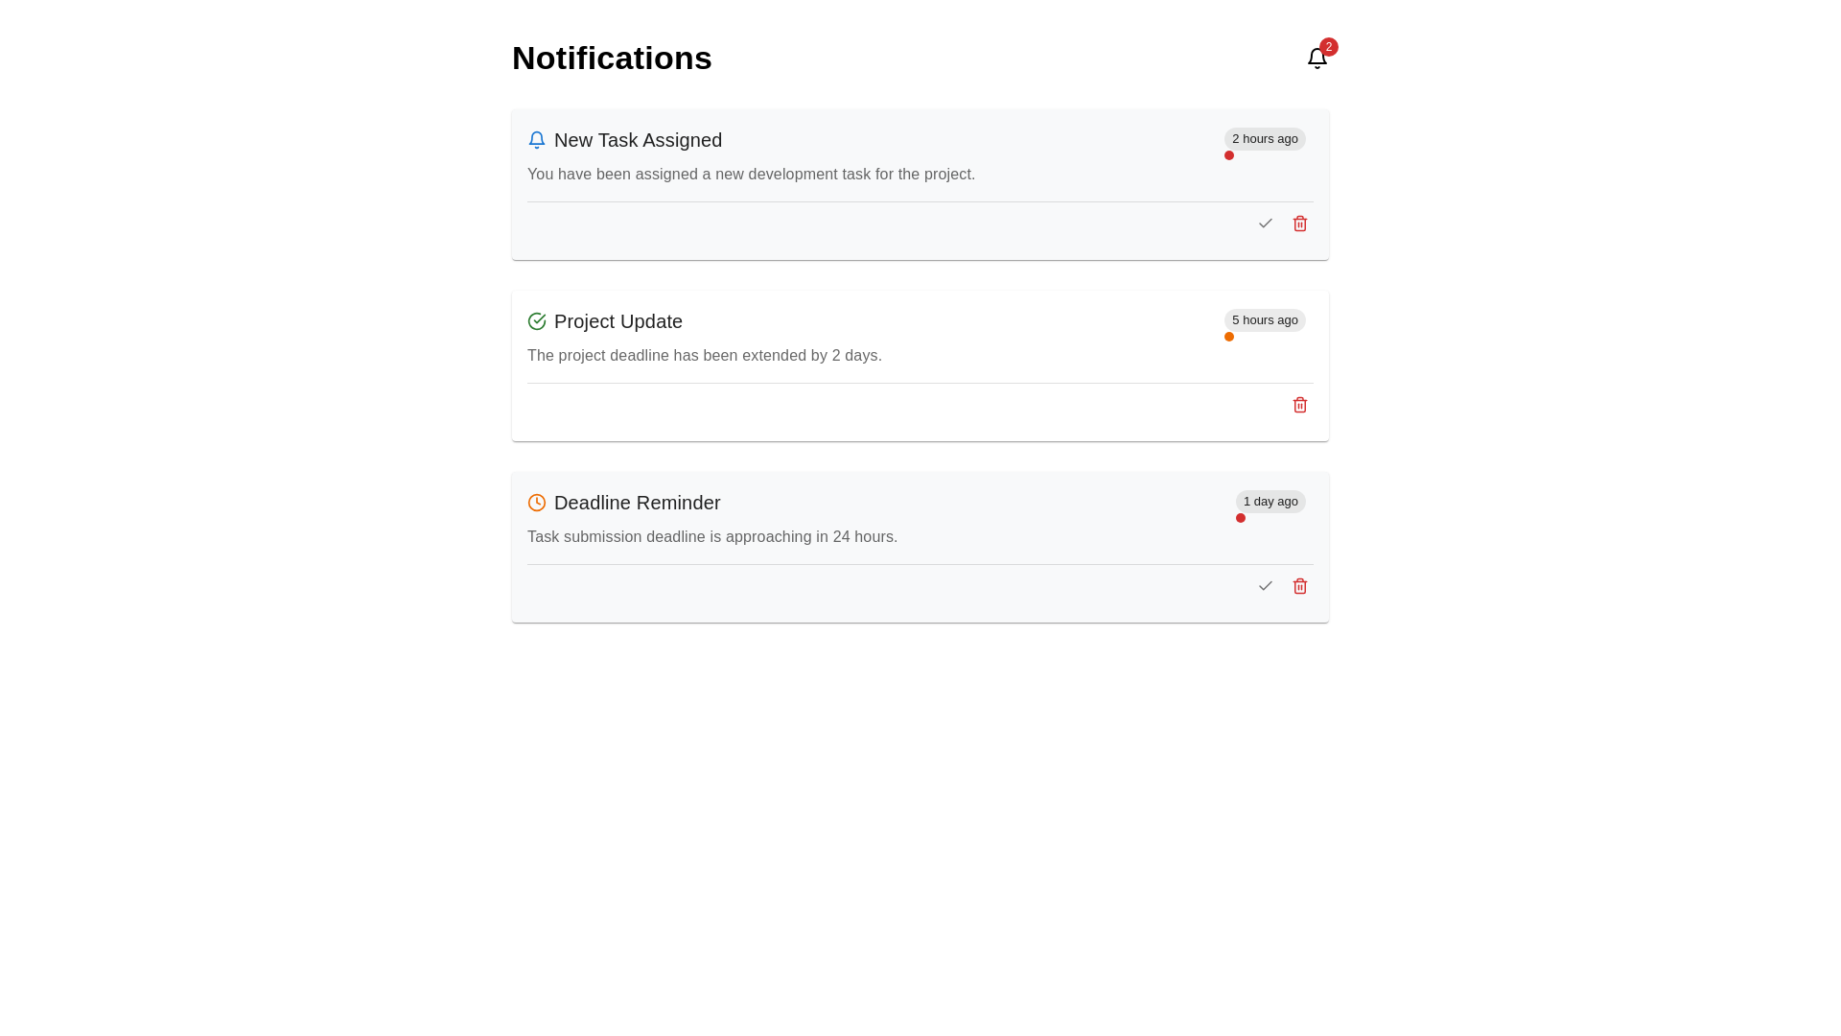Click the red dot under '2 hours ago'
Screen dimensions: 1841x1036
click(1228, 155)
